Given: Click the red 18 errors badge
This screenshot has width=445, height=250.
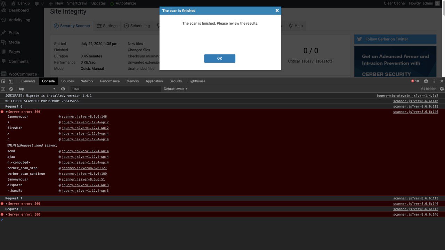Looking at the screenshot, I should click(x=415, y=81).
